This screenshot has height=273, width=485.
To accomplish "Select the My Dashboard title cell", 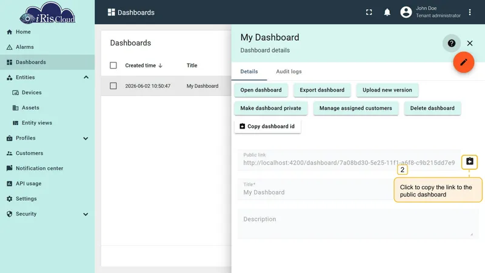I will point(202,86).
